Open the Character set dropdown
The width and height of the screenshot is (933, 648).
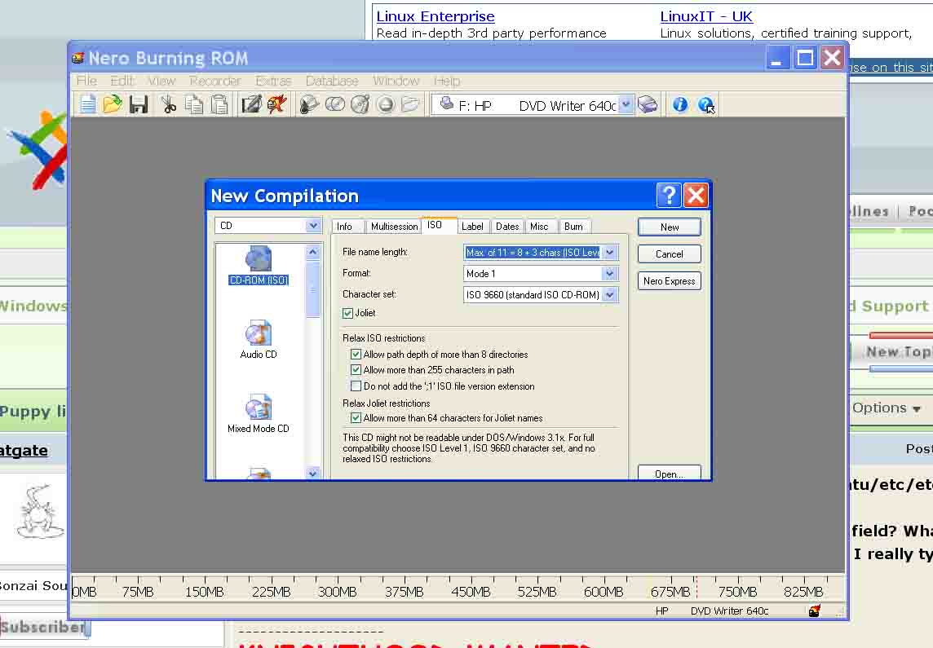[x=609, y=295]
